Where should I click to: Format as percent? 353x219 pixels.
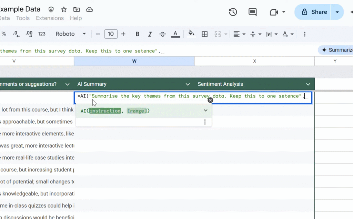point(4,34)
